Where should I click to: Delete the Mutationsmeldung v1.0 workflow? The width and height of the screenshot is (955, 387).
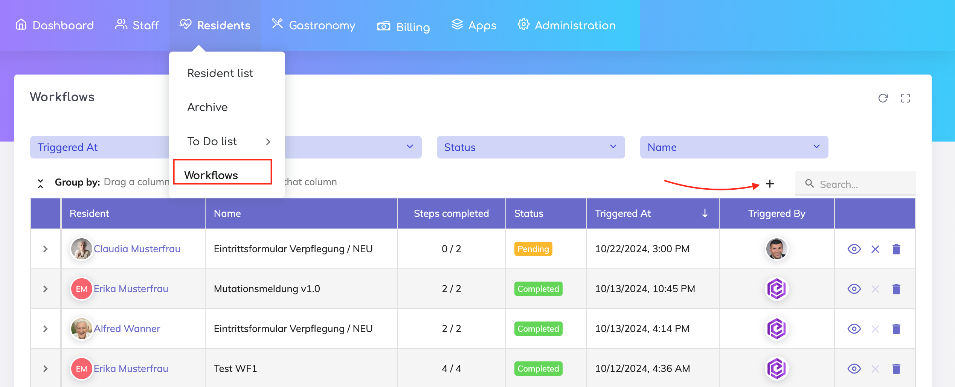896,289
